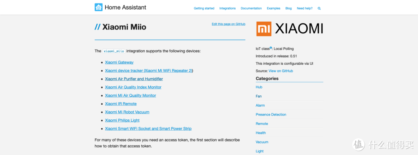Open the Documentation menu item
Image resolution: width=418 pixels, height=155 pixels.
[x=251, y=9]
